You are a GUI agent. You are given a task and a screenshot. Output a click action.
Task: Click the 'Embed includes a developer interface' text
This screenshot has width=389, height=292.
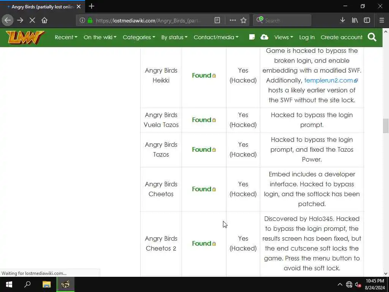312,189
